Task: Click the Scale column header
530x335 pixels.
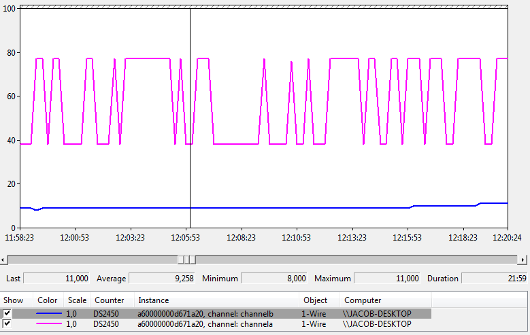Action: click(x=77, y=300)
